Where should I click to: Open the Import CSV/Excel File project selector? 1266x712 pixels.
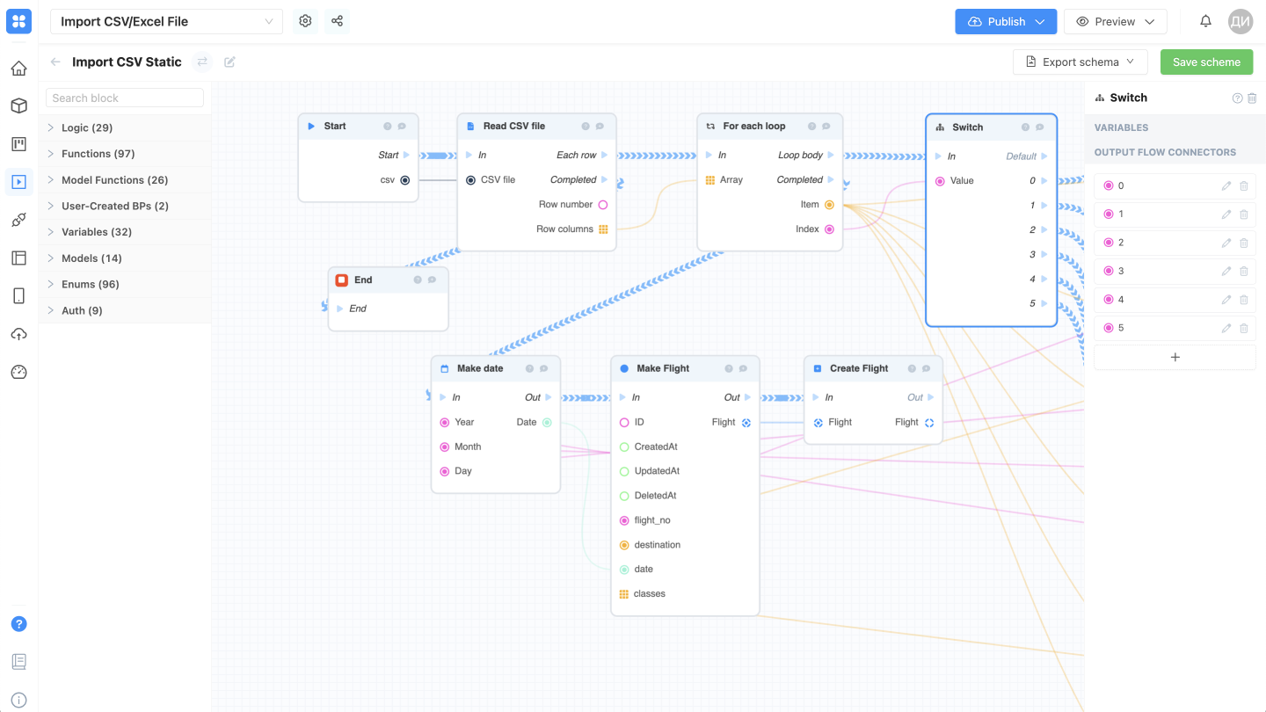point(166,21)
